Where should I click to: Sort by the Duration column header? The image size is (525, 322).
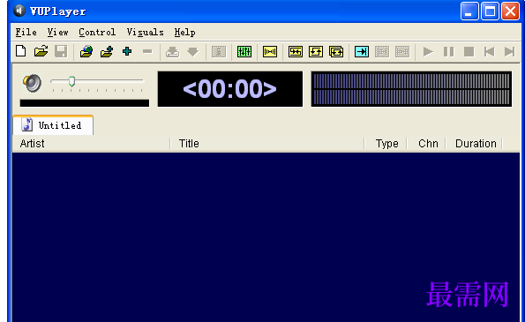pyautogui.click(x=475, y=144)
